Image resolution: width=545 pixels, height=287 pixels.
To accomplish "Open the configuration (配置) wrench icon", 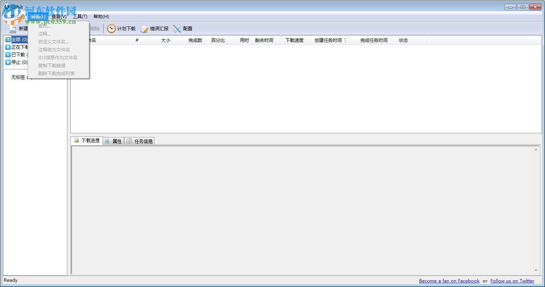I will click(x=177, y=28).
